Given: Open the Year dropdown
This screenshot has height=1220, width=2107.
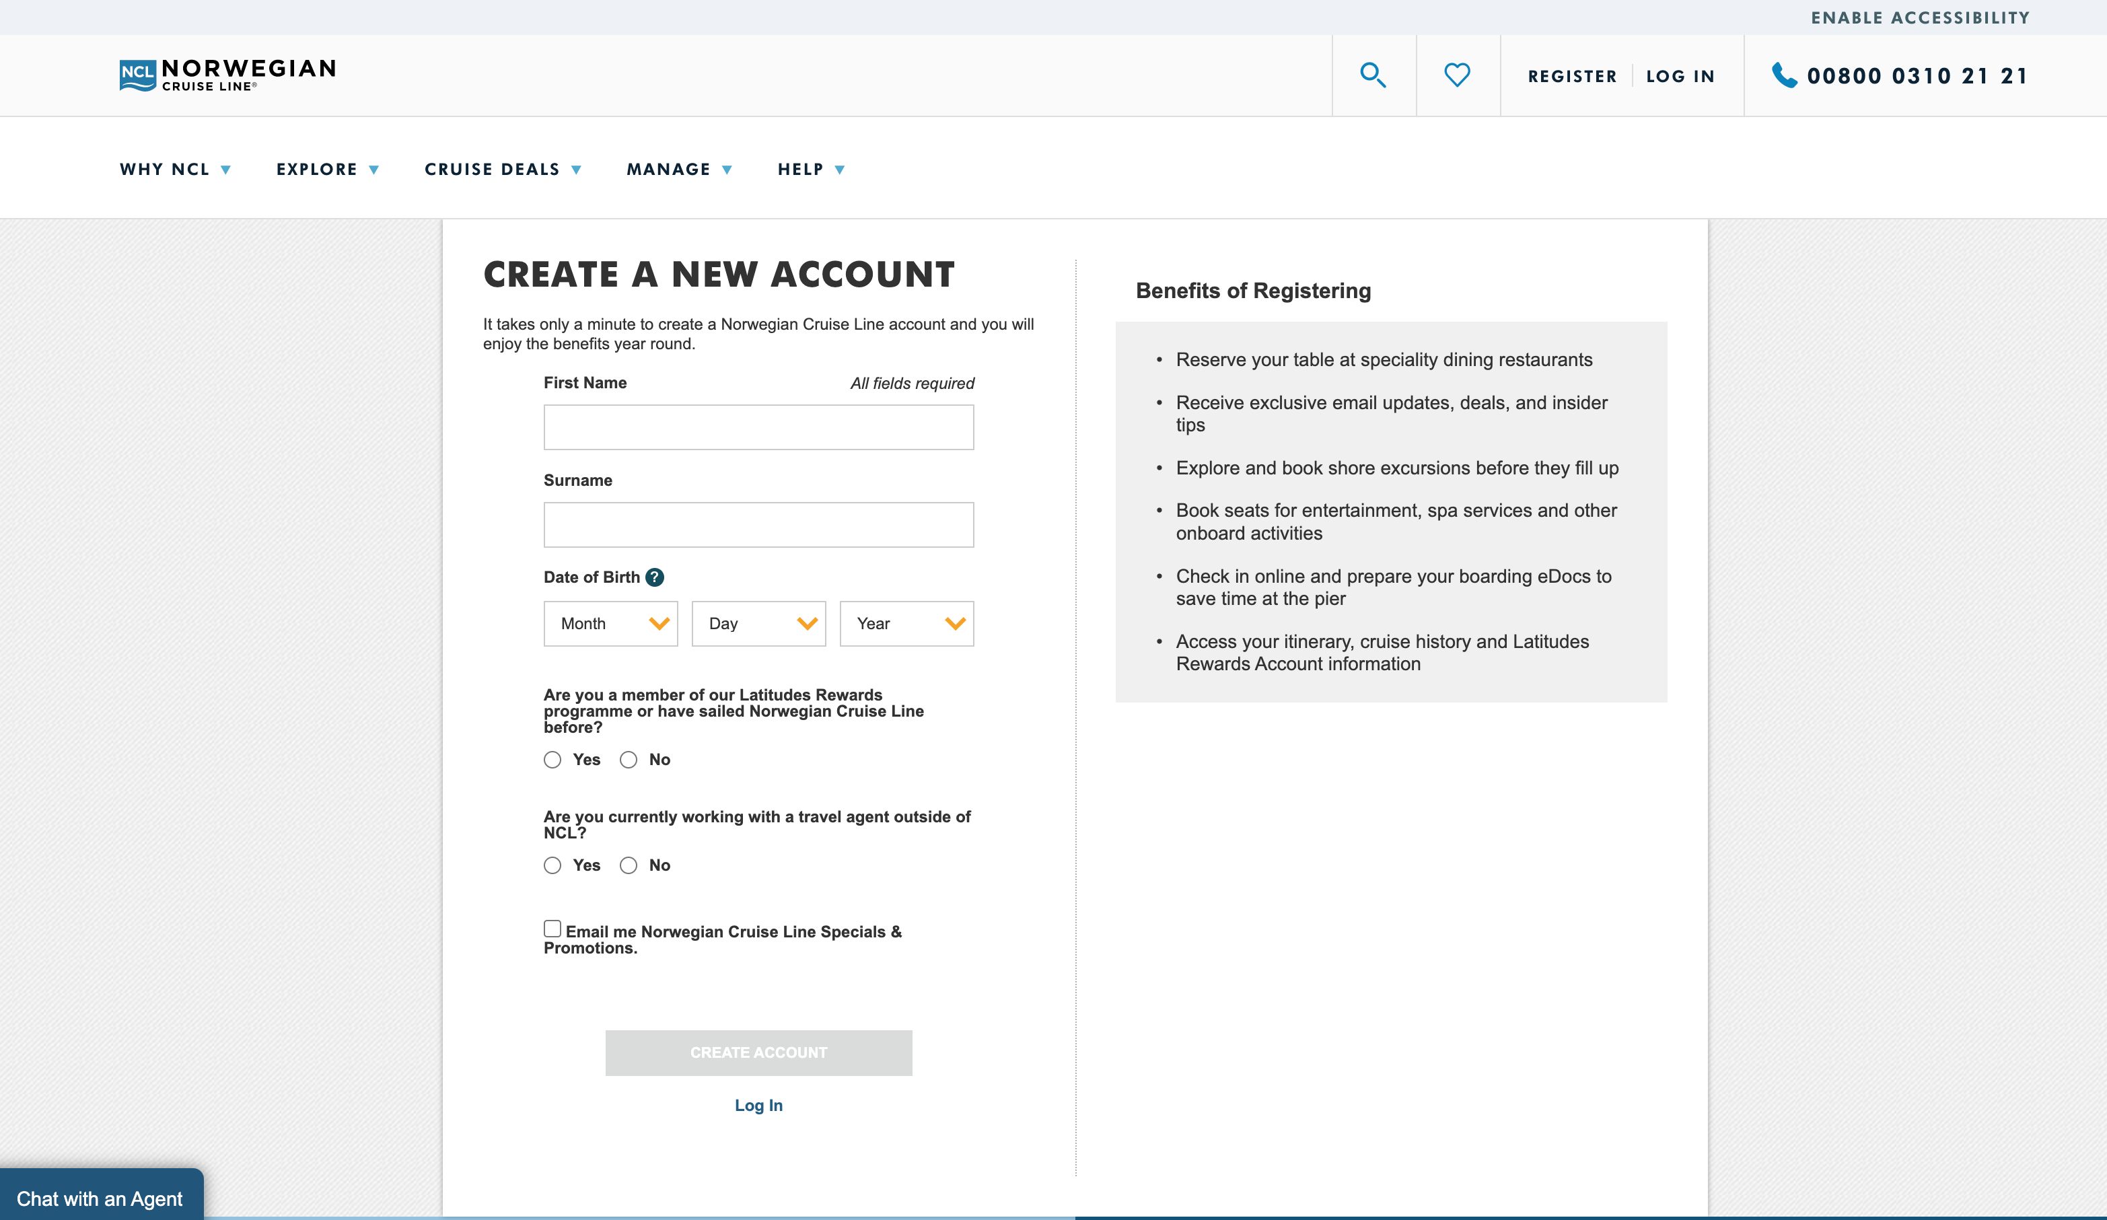Looking at the screenshot, I should pos(906,624).
